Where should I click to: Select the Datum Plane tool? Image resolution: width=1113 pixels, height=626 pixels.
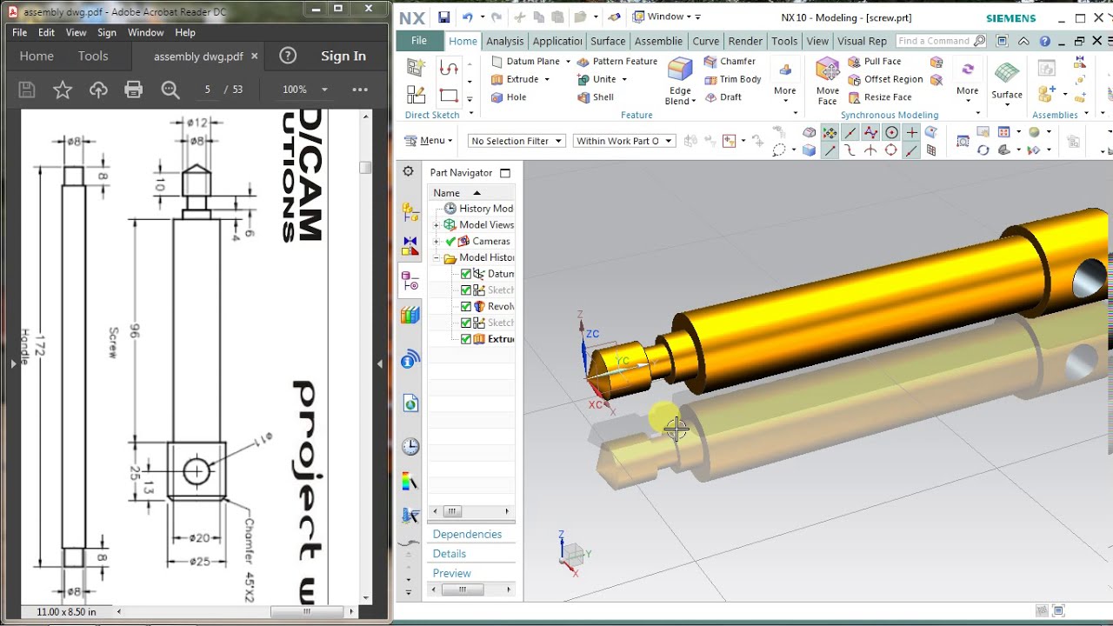coord(525,62)
